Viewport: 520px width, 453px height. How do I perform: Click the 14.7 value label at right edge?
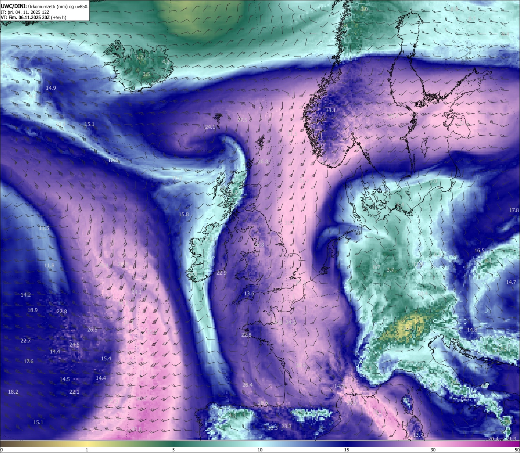click(x=511, y=282)
